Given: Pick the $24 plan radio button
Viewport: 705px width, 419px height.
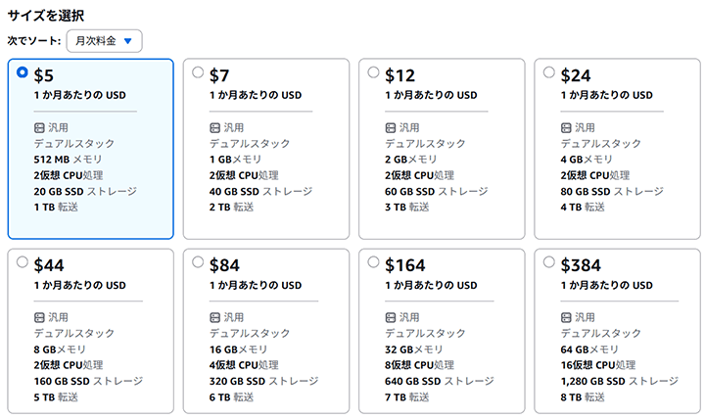Looking at the screenshot, I should click(549, 72).
